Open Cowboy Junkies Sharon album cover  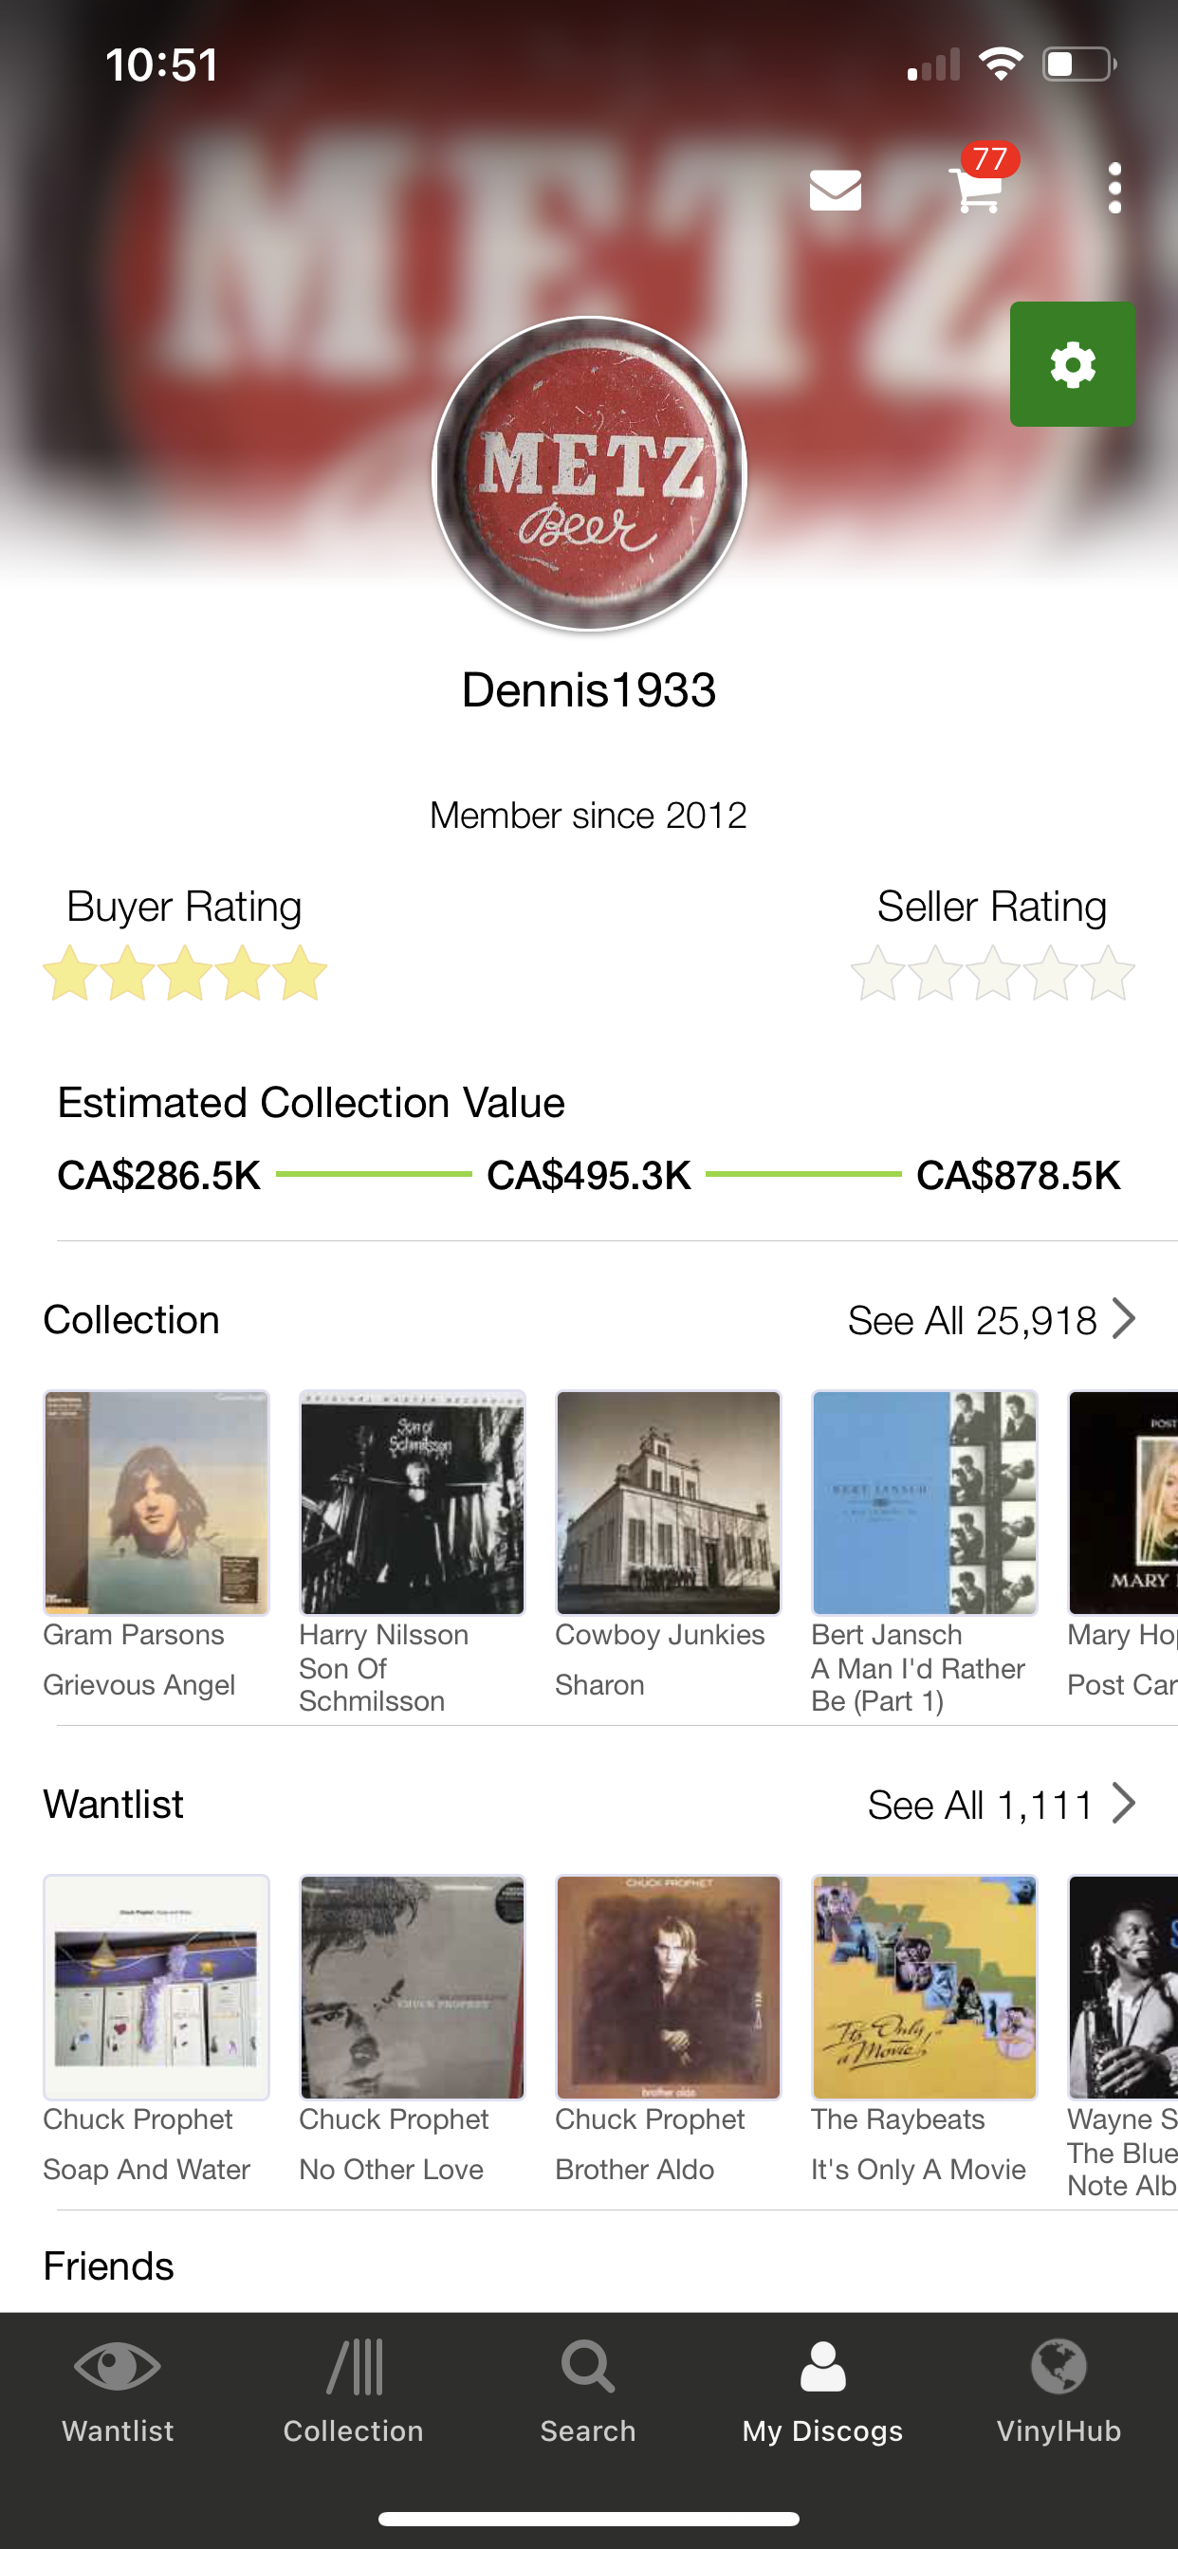(668, 1502)
